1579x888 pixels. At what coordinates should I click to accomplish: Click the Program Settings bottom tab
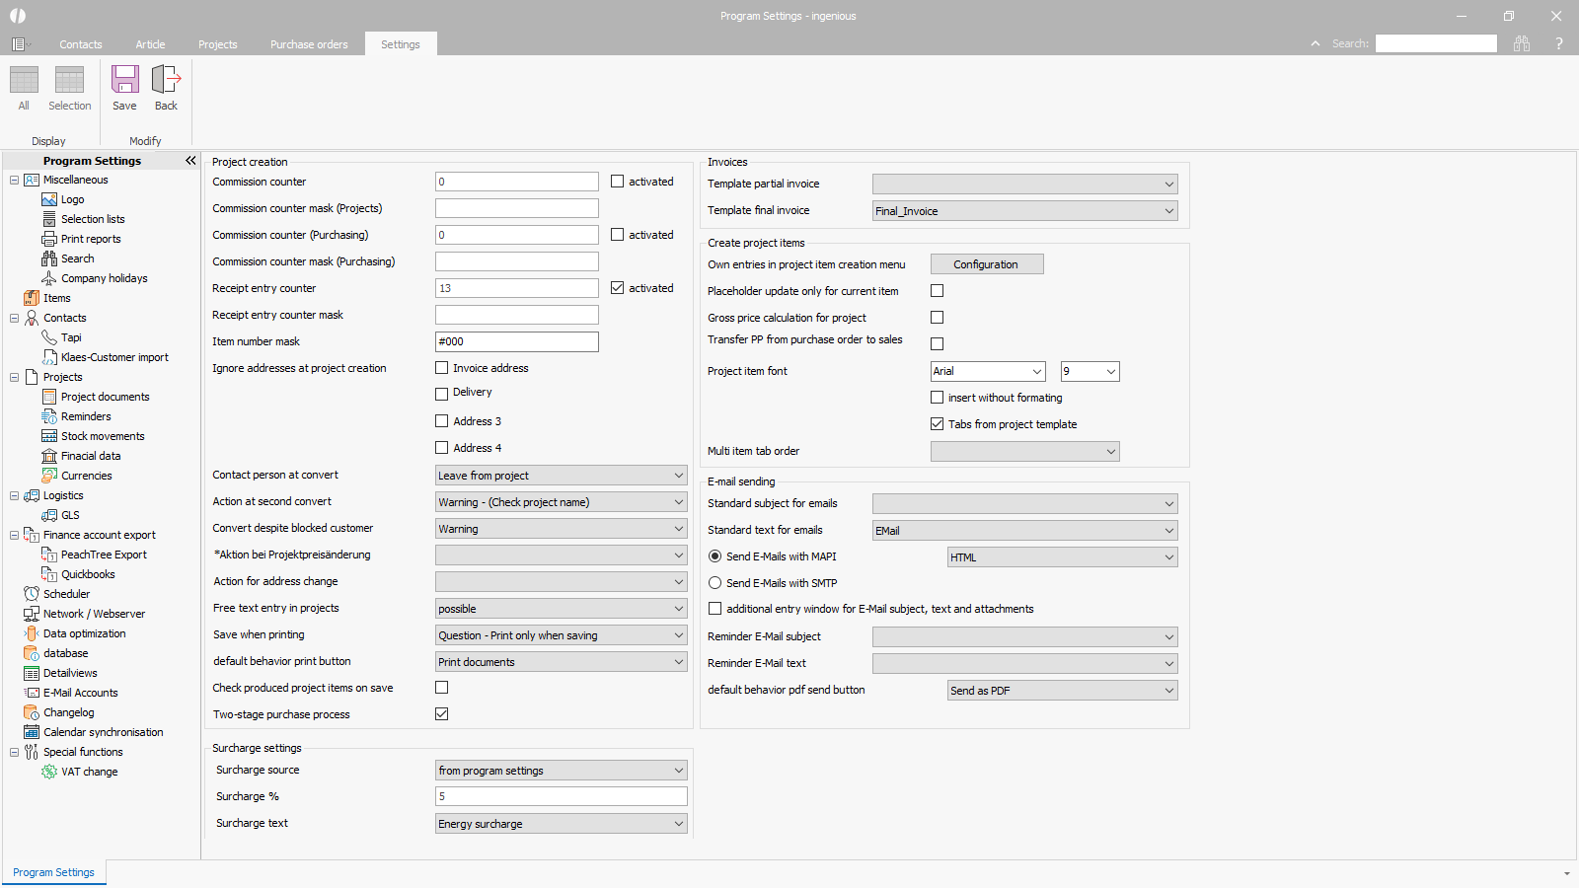click(x=54, y=872)
